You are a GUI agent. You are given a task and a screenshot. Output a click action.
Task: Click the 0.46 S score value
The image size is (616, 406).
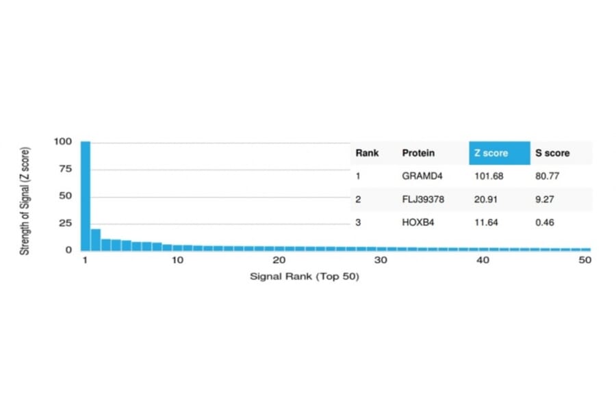(544, 222)
